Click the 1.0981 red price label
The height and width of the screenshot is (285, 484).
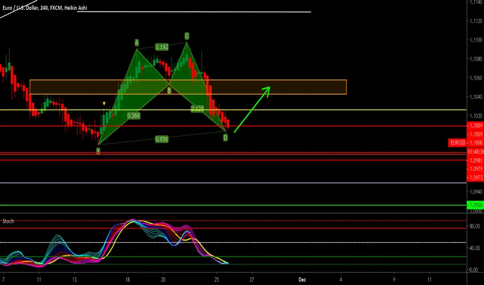tap(476, 161)
